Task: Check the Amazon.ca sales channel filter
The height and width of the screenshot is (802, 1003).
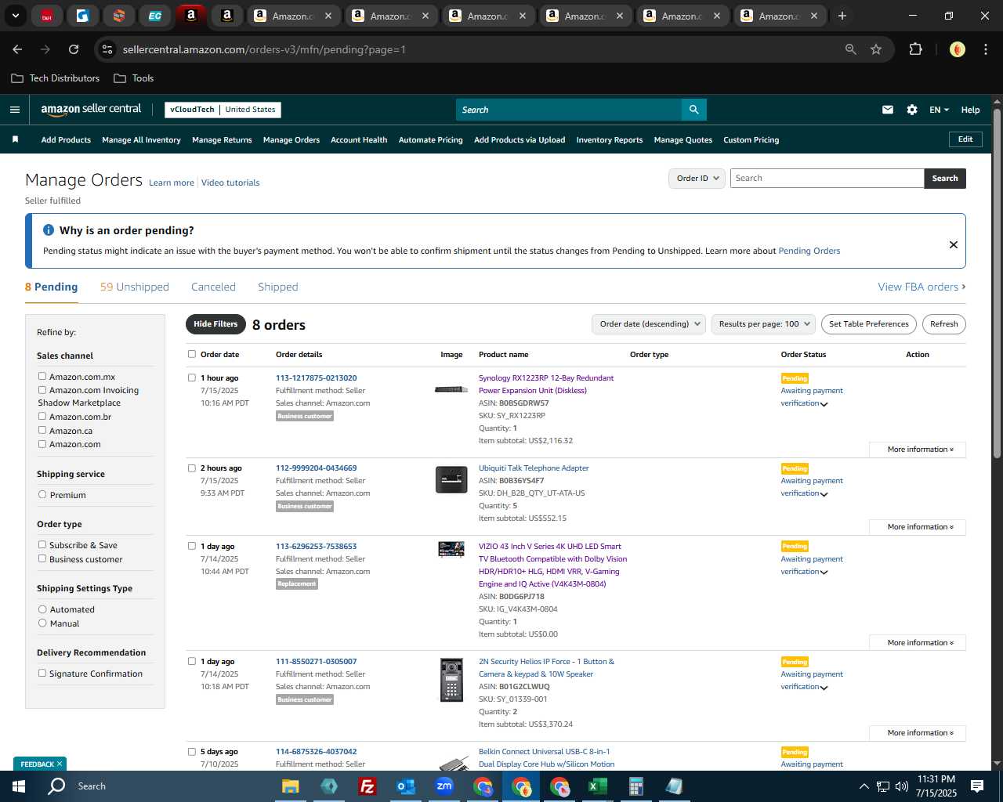Action: (x=42, y=431)
